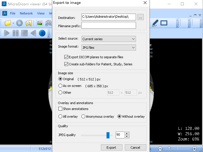Screen dimensions: 203x152
Task: Select the As on screen size option
Action: coord(60,86)
